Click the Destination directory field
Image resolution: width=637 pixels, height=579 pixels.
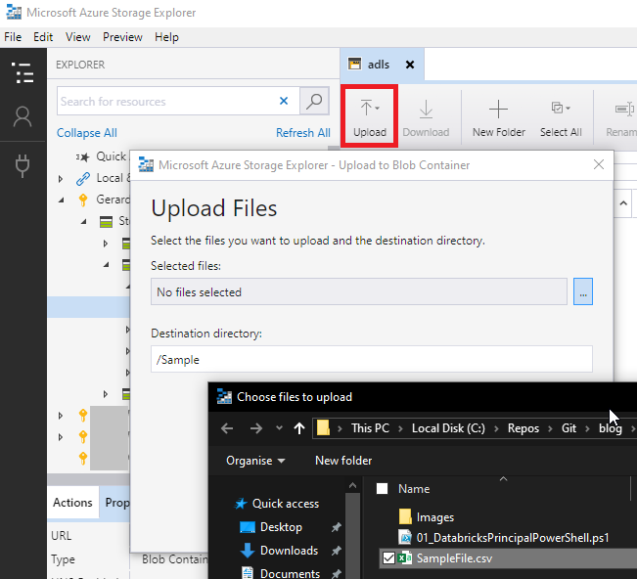tap(372, 359)
